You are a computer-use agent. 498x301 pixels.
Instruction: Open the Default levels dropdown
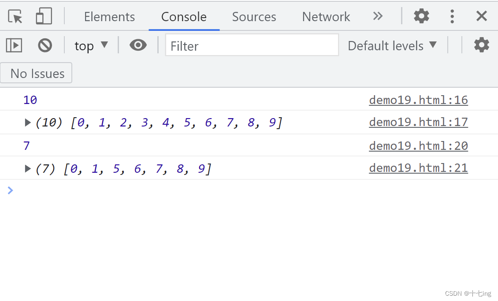click(x=393, y=46)
